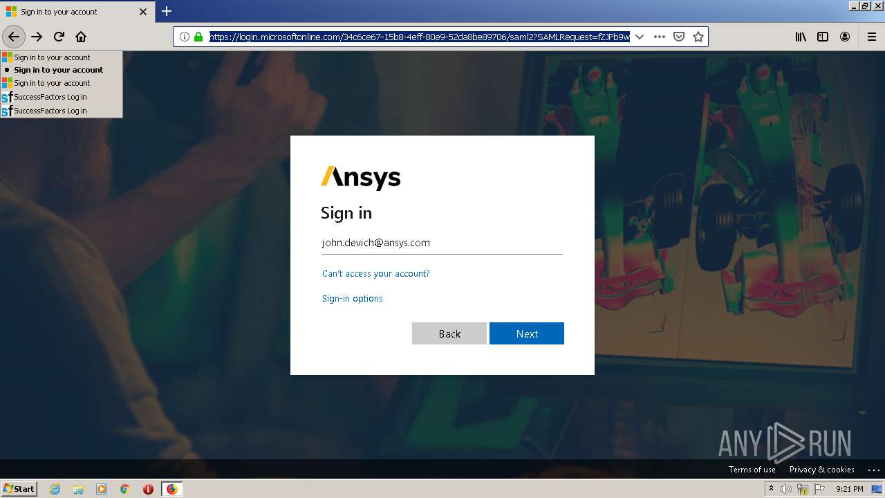The image size is (885, 498).
Task: Click the Ansys logo
Action: coord(360,178)
